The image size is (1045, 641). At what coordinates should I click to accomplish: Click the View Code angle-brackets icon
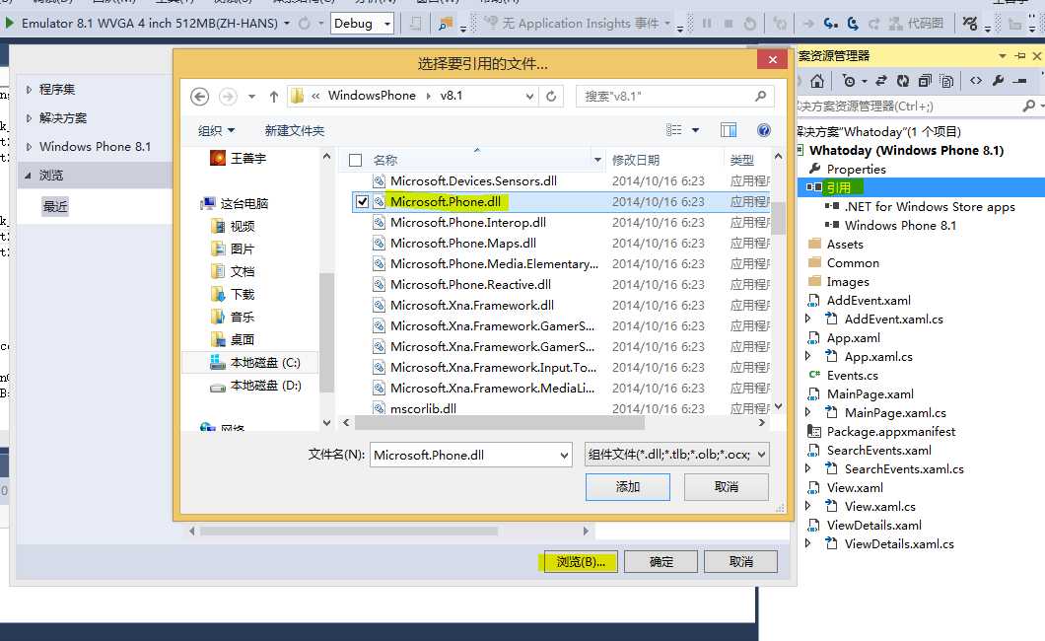[x=976, y=81]
